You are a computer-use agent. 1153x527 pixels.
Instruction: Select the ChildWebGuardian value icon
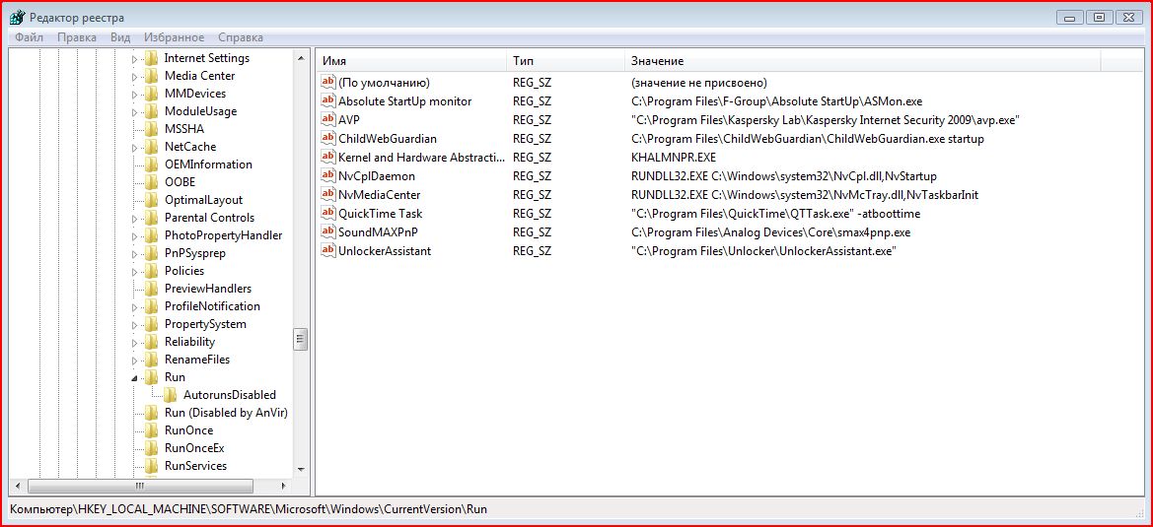pos(328,138)
